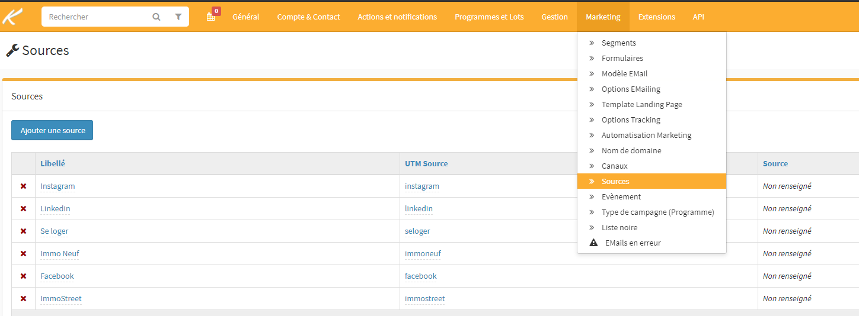Screen dimensions: 859x316
Task: Delete the ImmoStreet source row
Action: point(24,299)
